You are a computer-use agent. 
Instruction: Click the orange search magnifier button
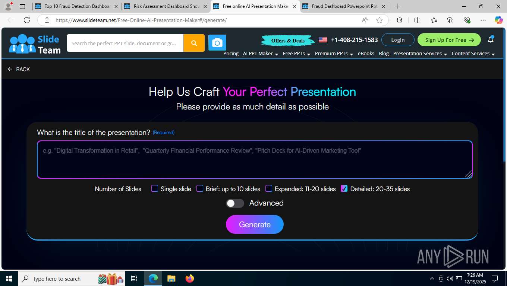[x=194, y=43]
